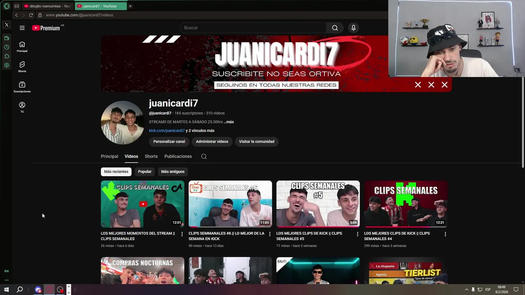Switch to the Principal channel tab
The image size is (525, 295).
click(x=110, y=157)
